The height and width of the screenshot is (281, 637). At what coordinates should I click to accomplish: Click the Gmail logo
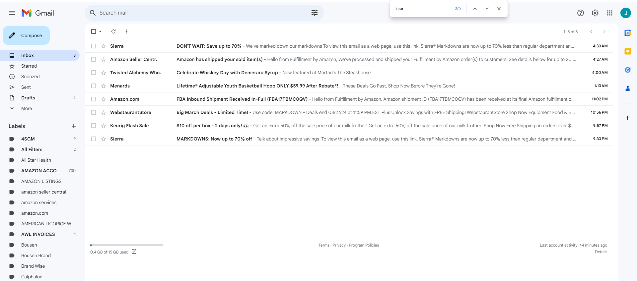point(38,13)
